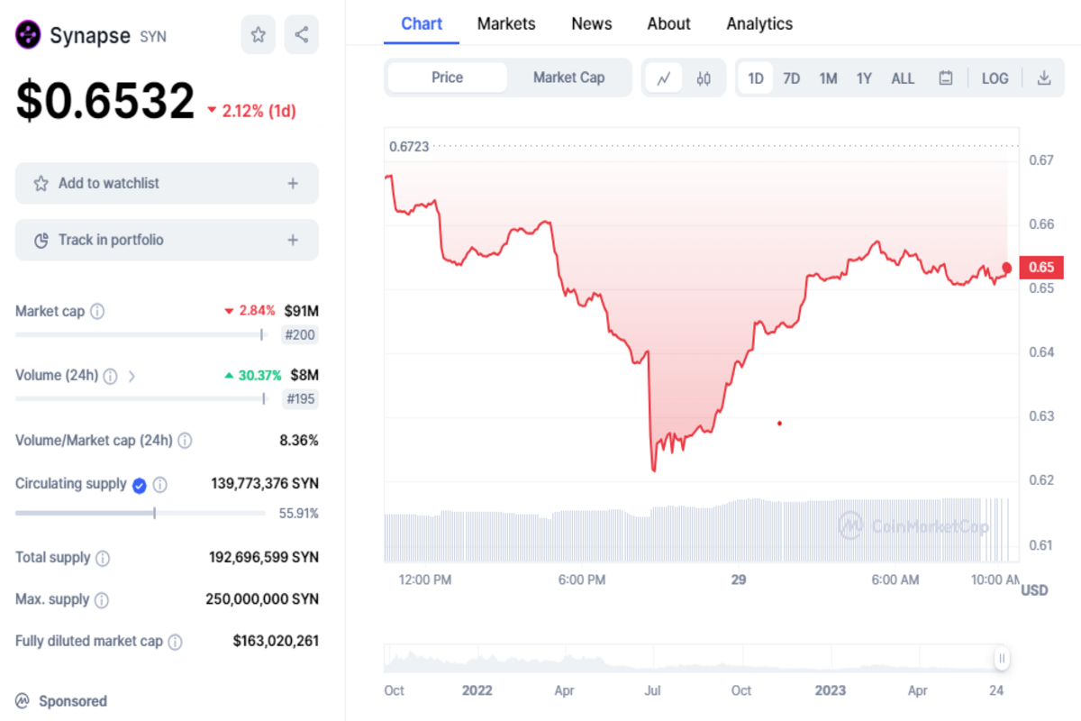1081x721 pixels.
Task: Open the About tab
Action: point(668,23)
